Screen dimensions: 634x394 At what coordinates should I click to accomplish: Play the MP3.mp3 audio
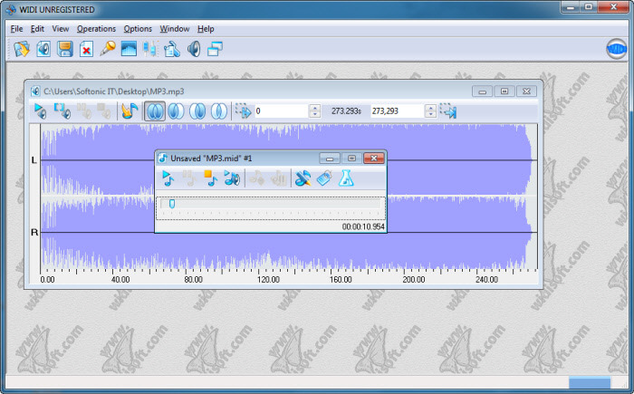tap(40, 111)
